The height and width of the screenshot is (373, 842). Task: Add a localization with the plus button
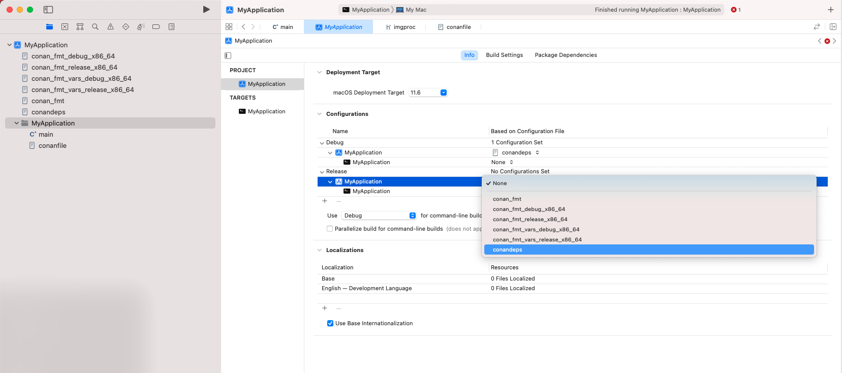click(325, 308)
